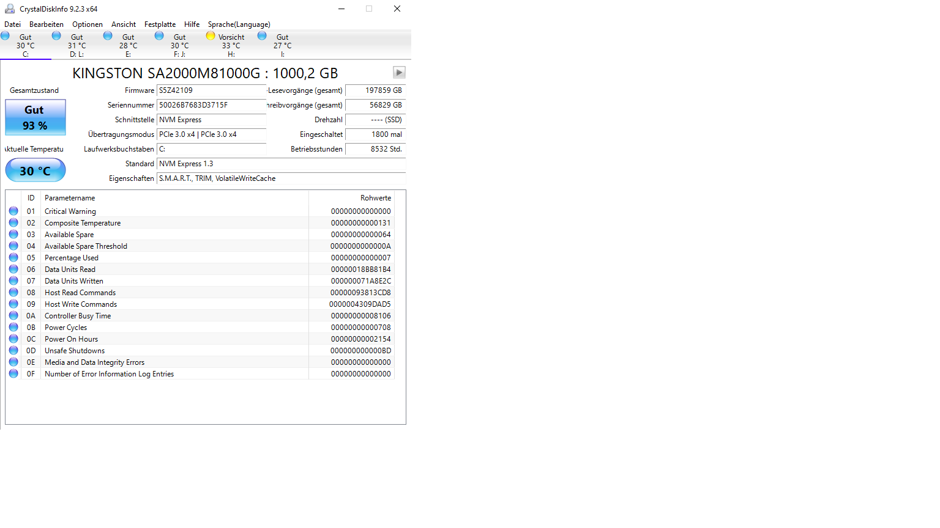This screenshot has height=528, width=940.
Task: Click the ID column header
Action: coord(31,198)
